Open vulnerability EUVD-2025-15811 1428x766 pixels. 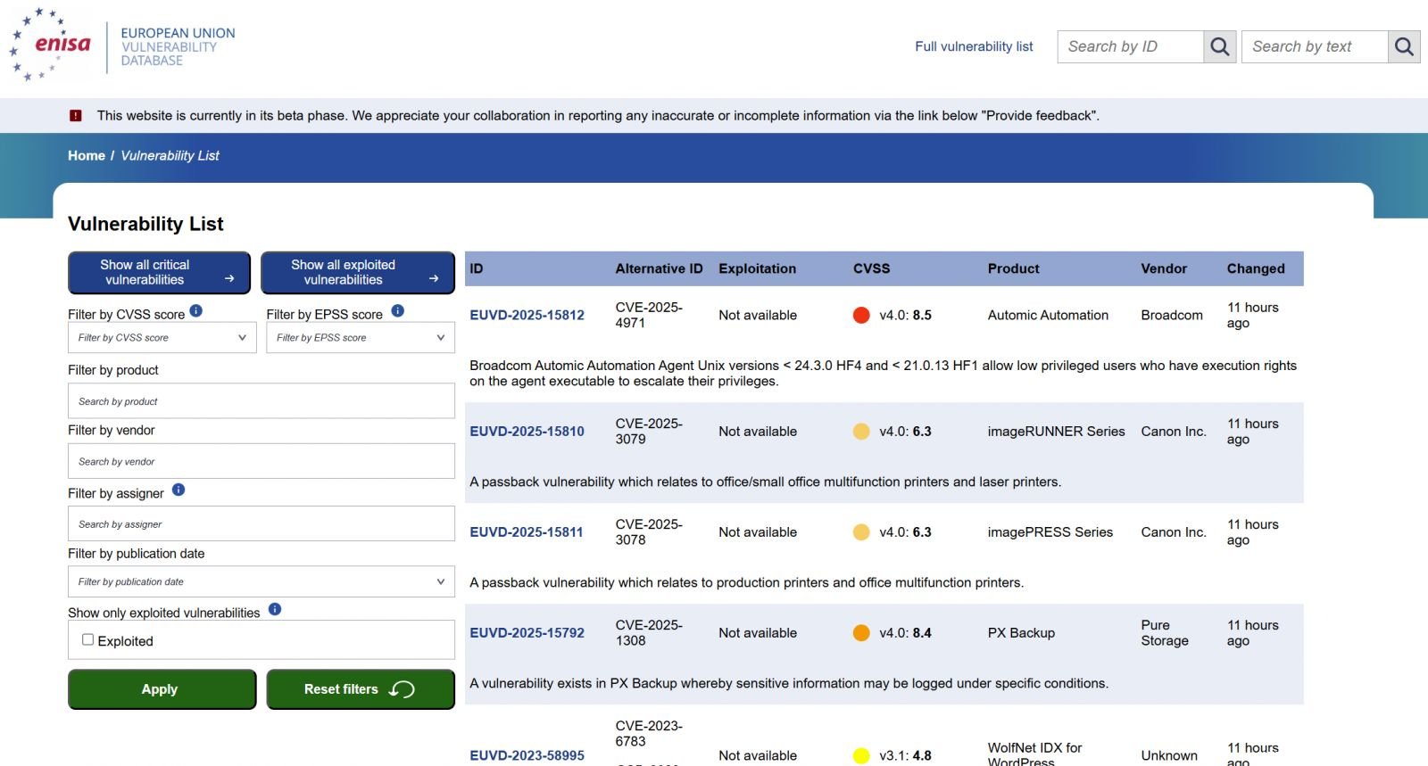click(x=527, y=532)
